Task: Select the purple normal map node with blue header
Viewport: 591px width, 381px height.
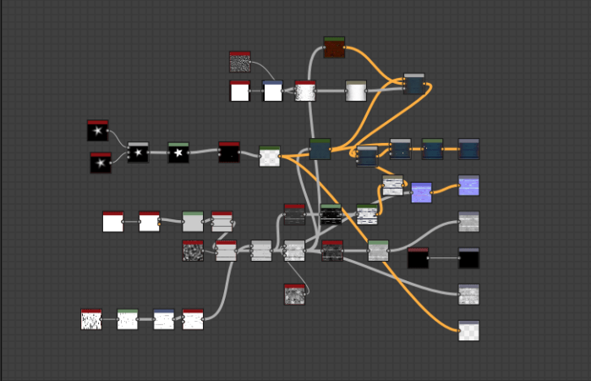Action: (x=421, y=192)
